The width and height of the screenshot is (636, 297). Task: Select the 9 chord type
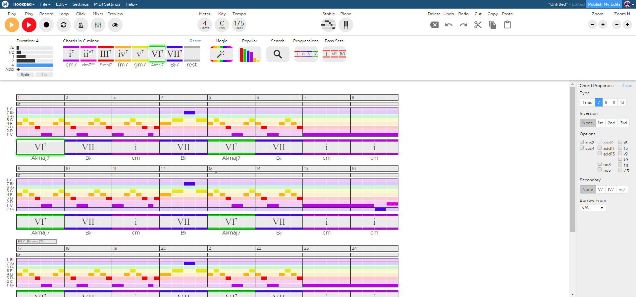pos(606,103)
